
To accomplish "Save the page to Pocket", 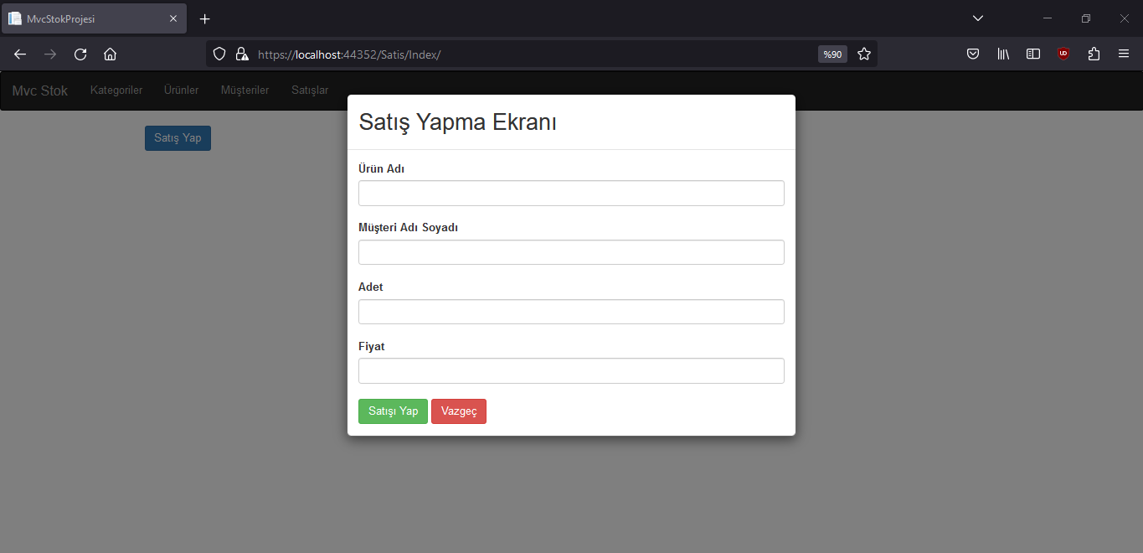I will pos(973,54).
